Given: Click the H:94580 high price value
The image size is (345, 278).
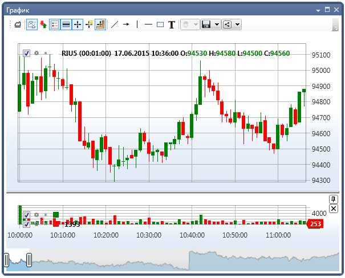Looking at the screenshot, I should pyautogui.click(x=222, y=54).
